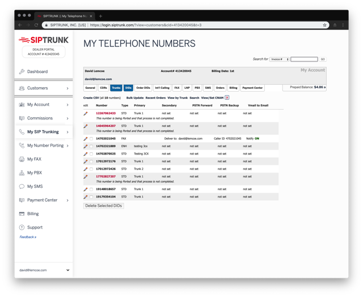Viewport: 363px width, 297px height.
Task: Select checkbox for number 19148018657
Action: click(91, 190)
